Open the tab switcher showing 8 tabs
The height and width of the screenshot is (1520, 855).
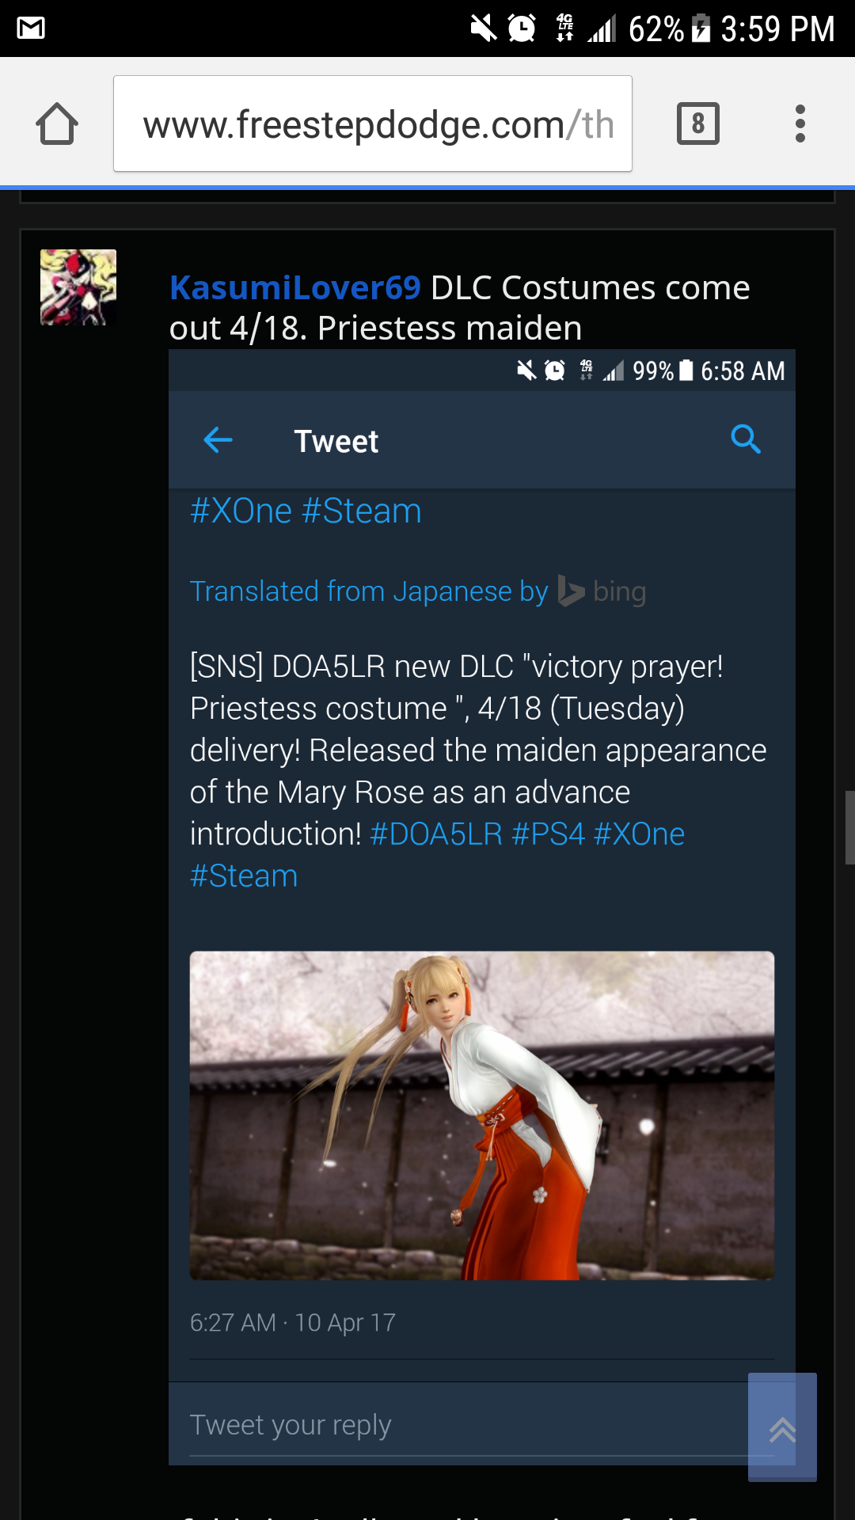click(x=697, y=123)
